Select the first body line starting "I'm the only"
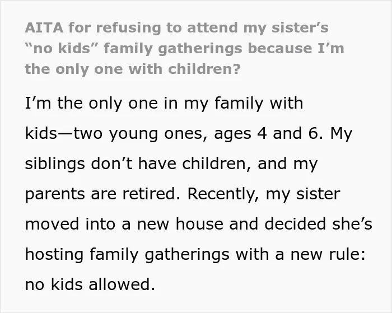 [164, 103]
